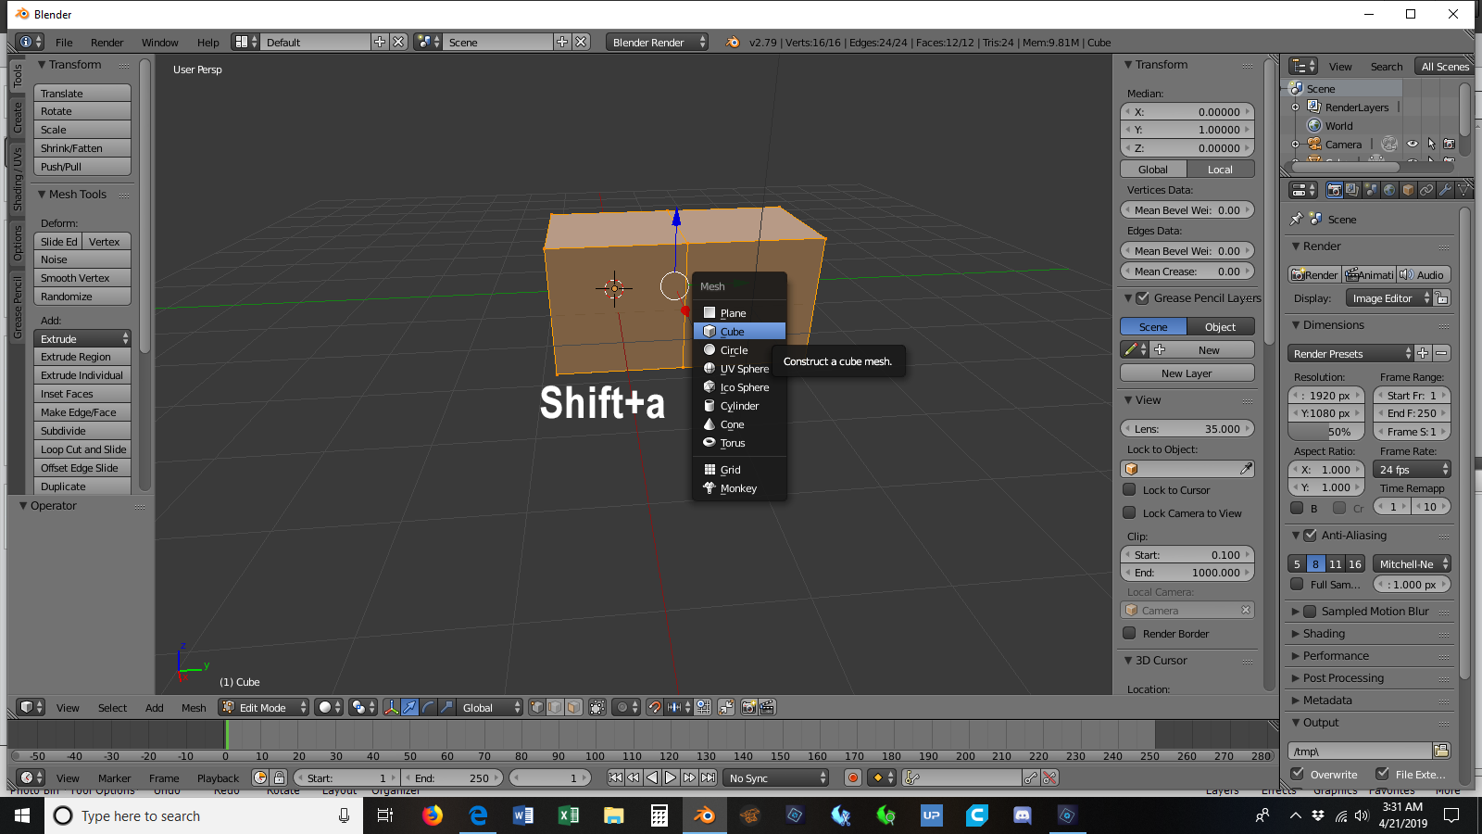
Task: Click the rotate manipulator arc icon
Action: click(x=428, y=707)
